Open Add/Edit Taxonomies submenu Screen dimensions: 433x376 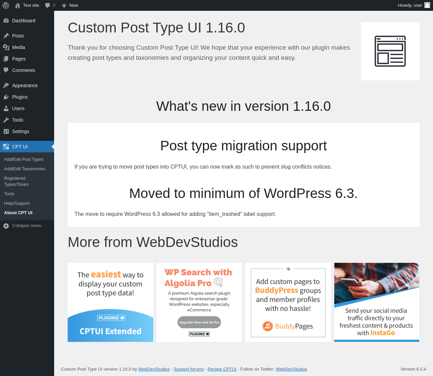(25, 169)
